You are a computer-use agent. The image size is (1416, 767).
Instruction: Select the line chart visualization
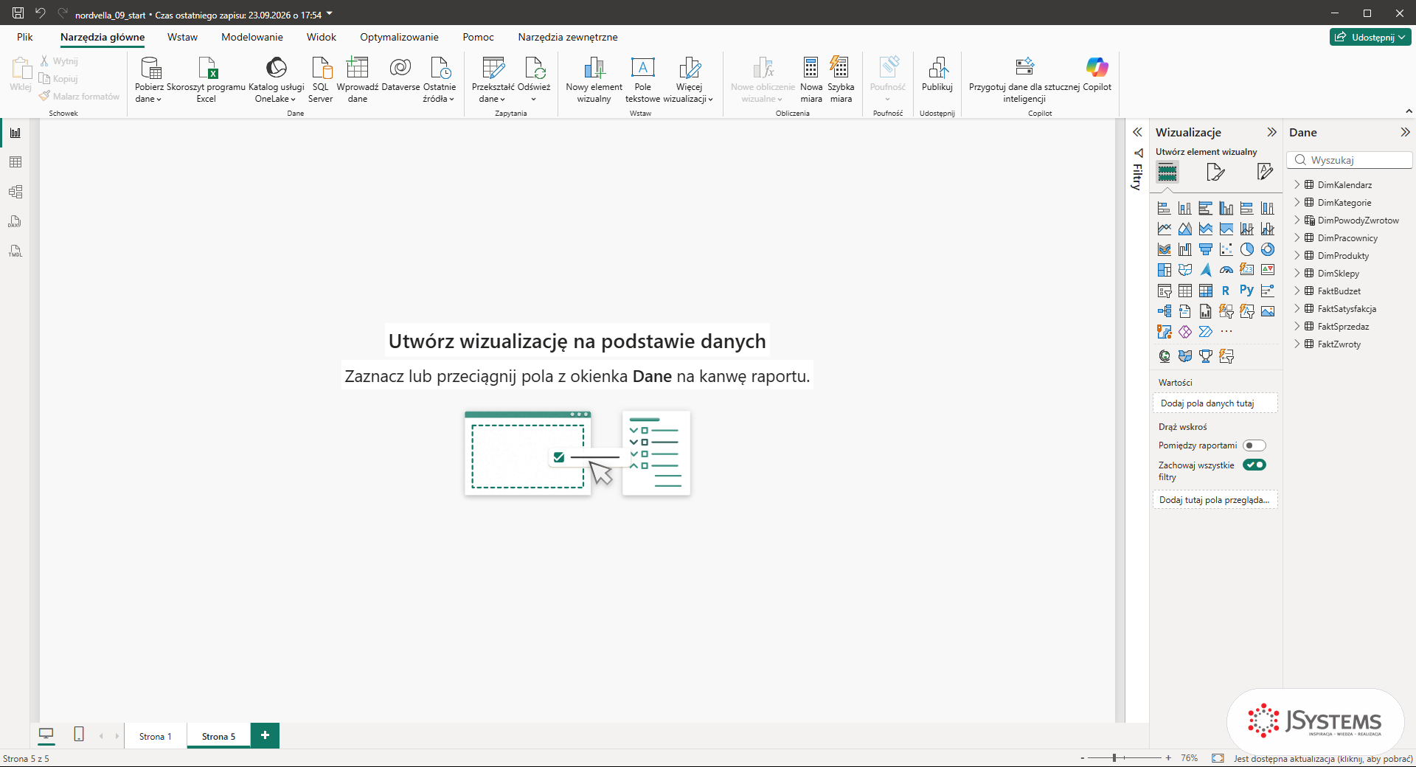1165,229
